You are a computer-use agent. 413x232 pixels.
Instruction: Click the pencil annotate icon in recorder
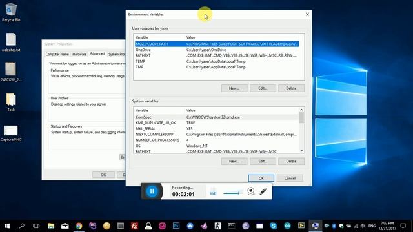click(263, 191)
